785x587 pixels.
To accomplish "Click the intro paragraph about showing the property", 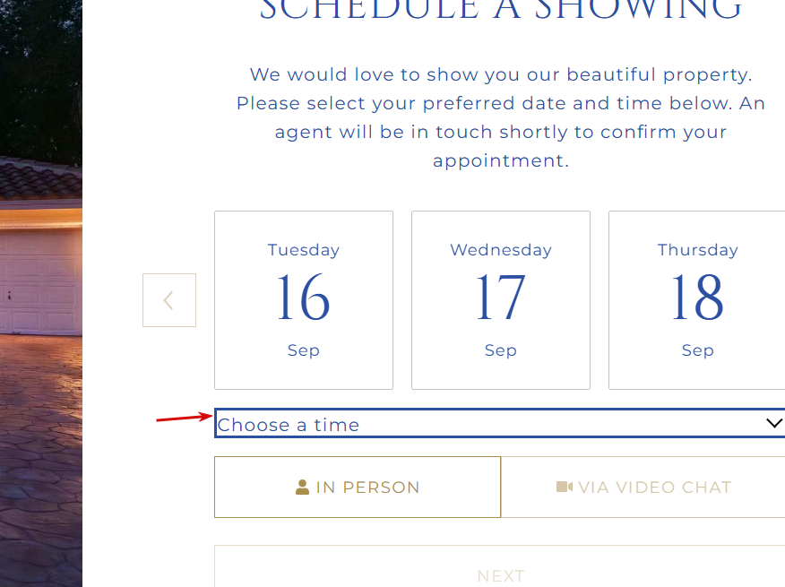I will coord(501,117).
